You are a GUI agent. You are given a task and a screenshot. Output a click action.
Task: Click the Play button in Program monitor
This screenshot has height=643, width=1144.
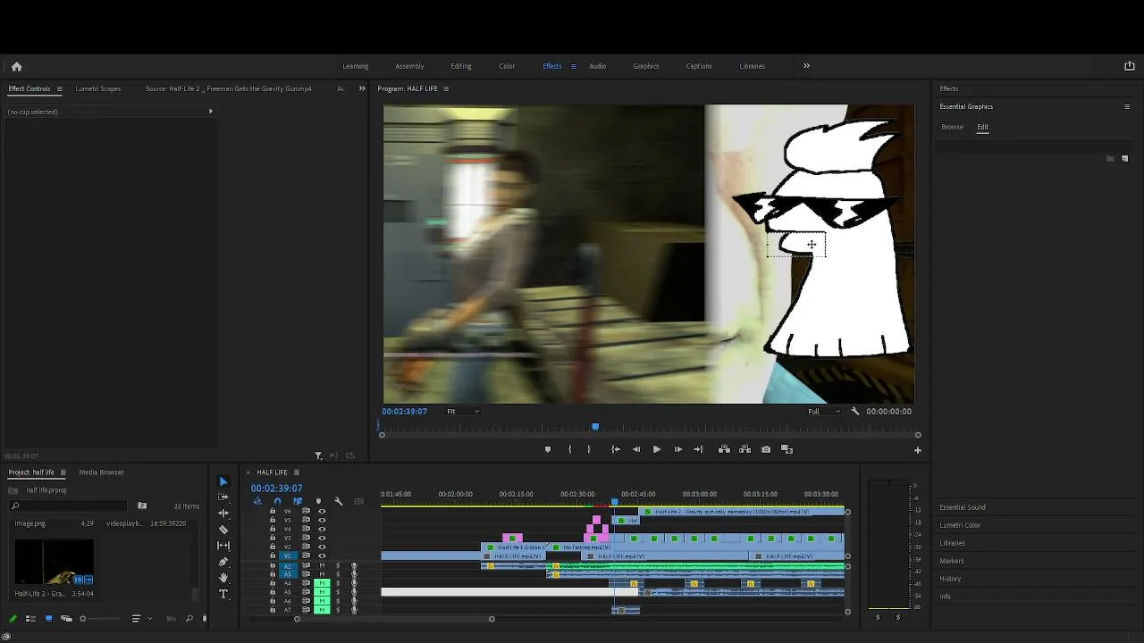coord(656,449)
